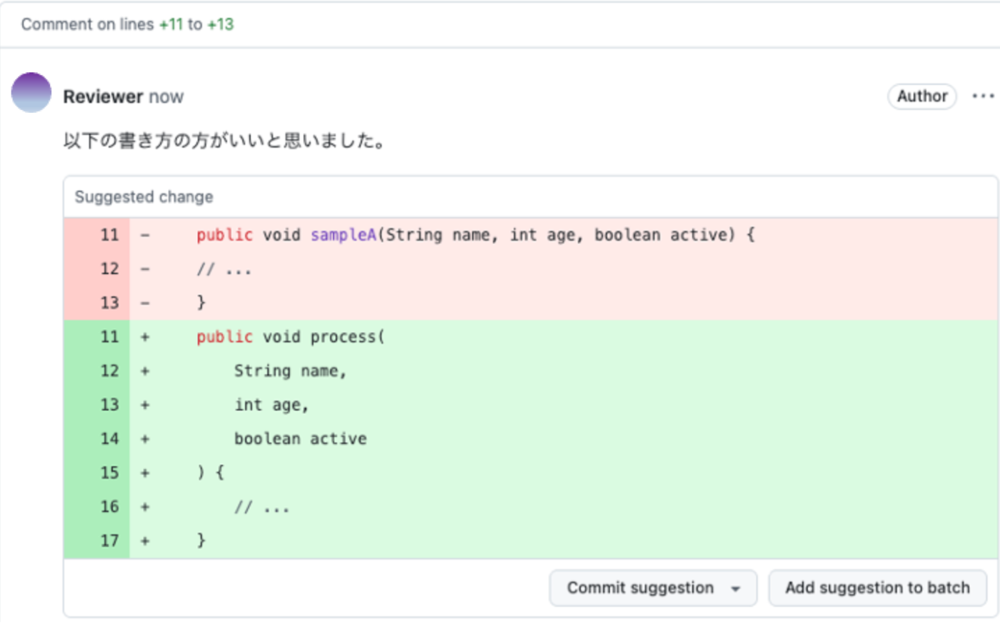Click the "now" comment timestamp
Screen dimensions: 1000x629
tap(166, 97)
